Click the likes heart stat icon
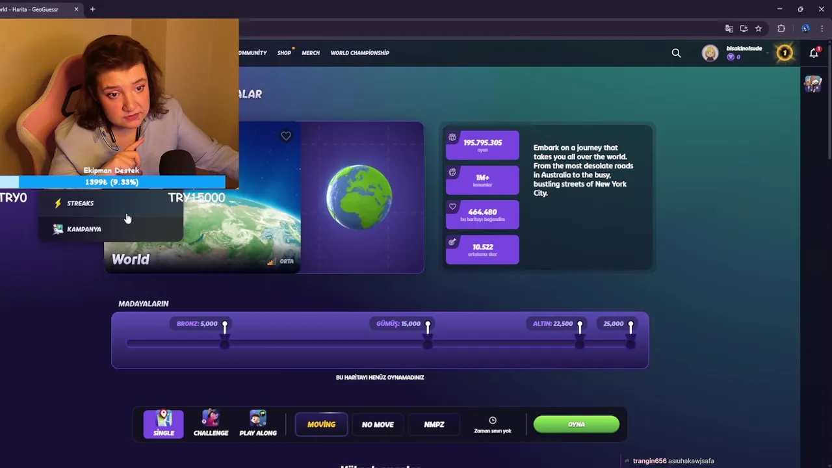 point(452,207)
